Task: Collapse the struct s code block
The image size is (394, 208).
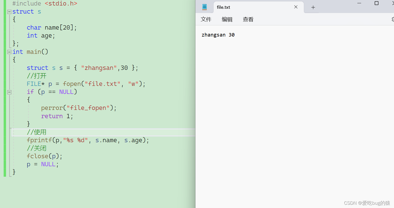Action: (x=9, y=12)
